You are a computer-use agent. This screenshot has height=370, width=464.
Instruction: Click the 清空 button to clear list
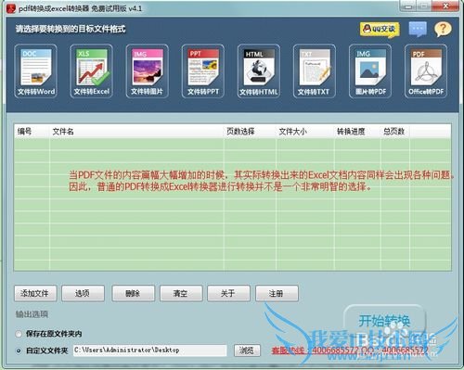pos(181,293)
